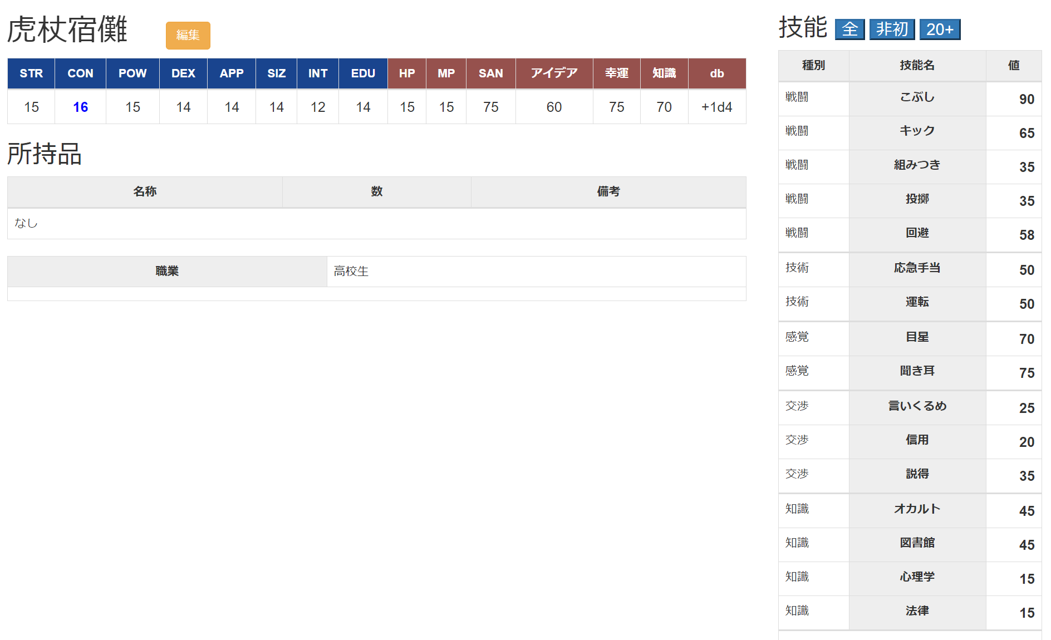The height and width of the screenshot is (640, 1051).
Task: Click the 所持品 section heading
Action: (x=45, y=154)
